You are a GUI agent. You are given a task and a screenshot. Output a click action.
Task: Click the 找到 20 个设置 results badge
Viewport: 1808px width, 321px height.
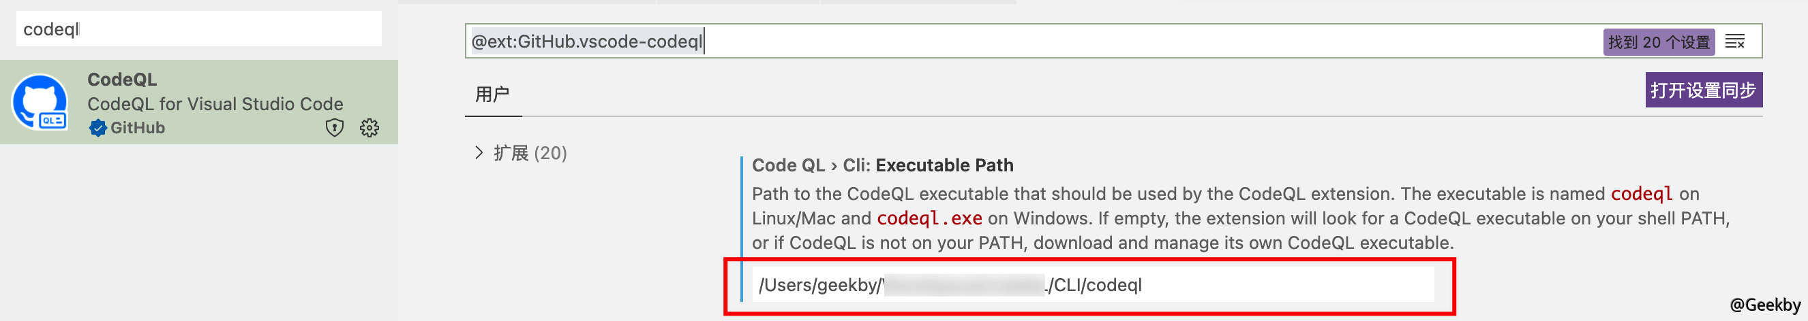[x=1659, y=42]
